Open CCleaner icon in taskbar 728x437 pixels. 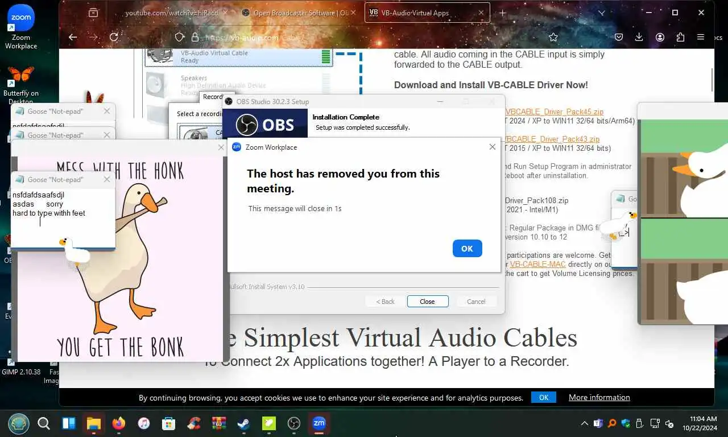193,423
